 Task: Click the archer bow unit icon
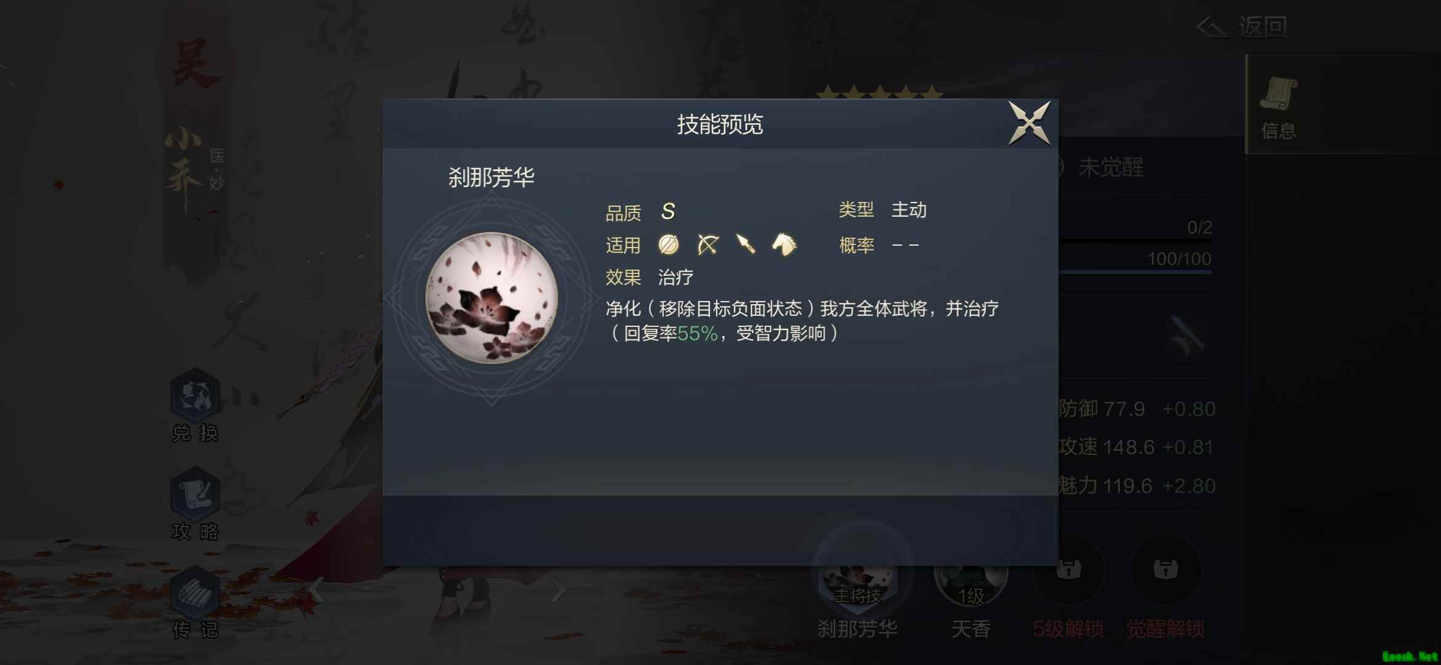708,244
